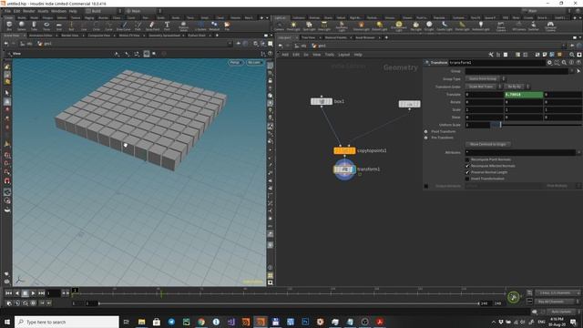Toggle Preserve Normal Length checkbox
The height and width of the screenshot is (328, 583).
467,172
